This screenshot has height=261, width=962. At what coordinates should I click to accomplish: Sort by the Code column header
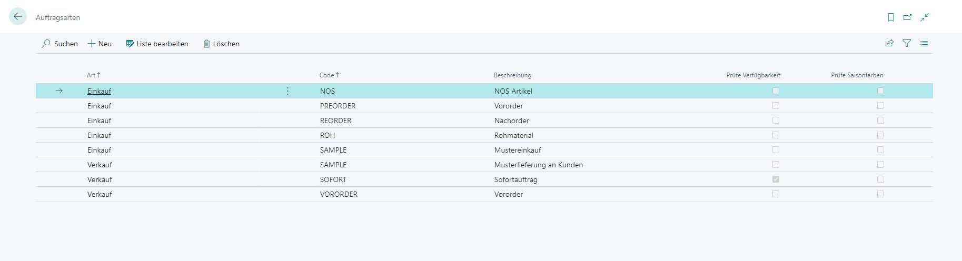pos(329,75)
